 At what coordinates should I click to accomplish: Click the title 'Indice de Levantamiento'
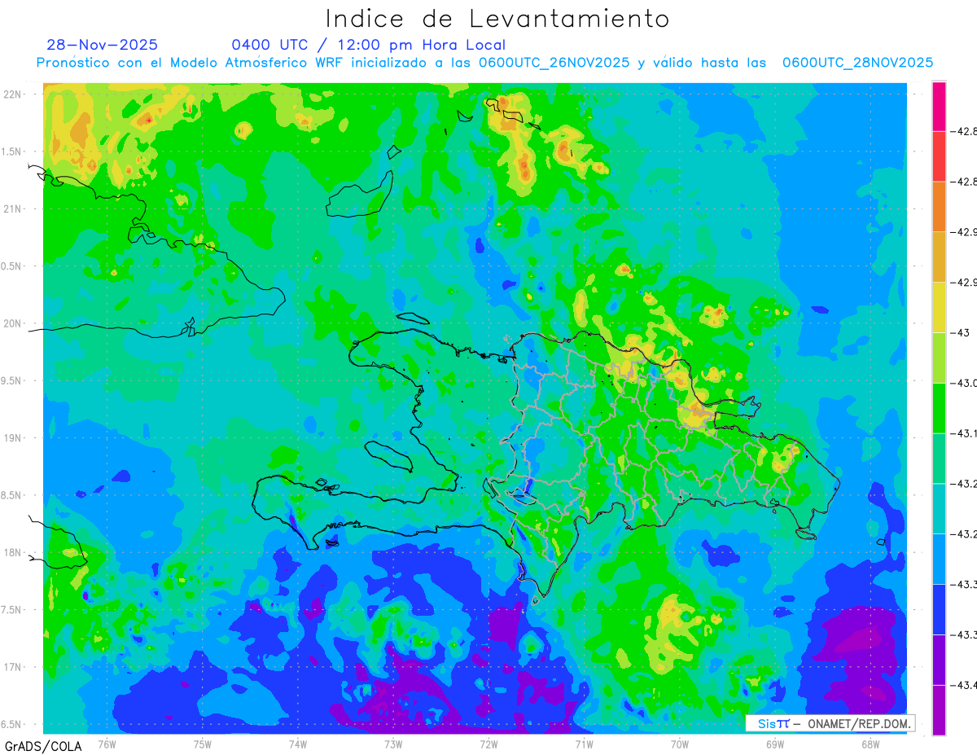(x=497, y=18)
